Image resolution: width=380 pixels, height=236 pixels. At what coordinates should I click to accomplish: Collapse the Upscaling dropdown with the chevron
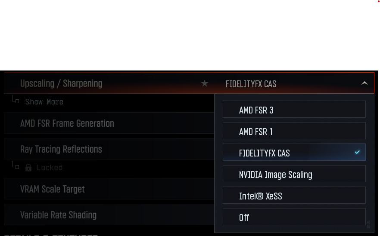coord(364,83)
